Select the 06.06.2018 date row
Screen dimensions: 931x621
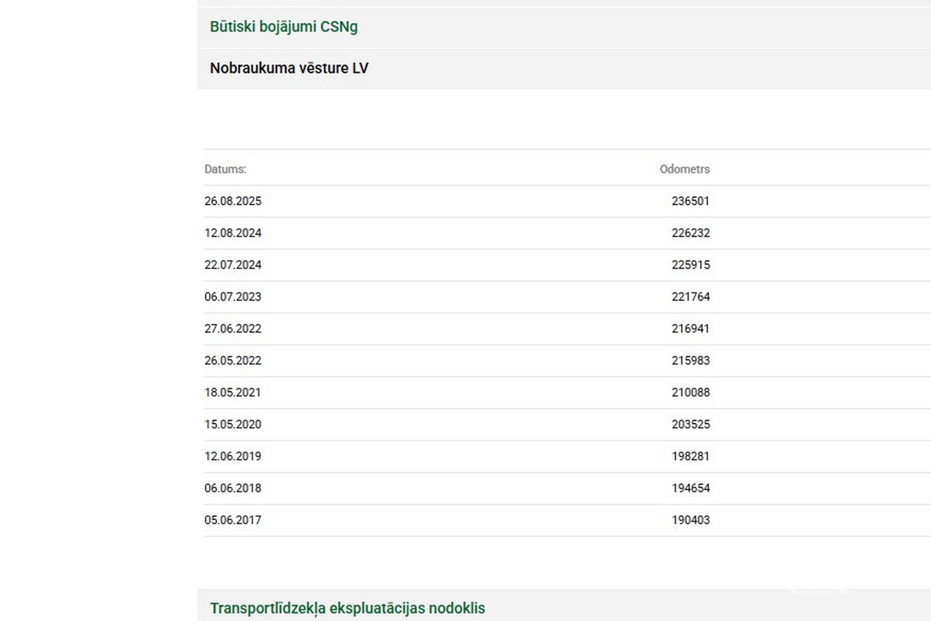[x=233, y=488]
